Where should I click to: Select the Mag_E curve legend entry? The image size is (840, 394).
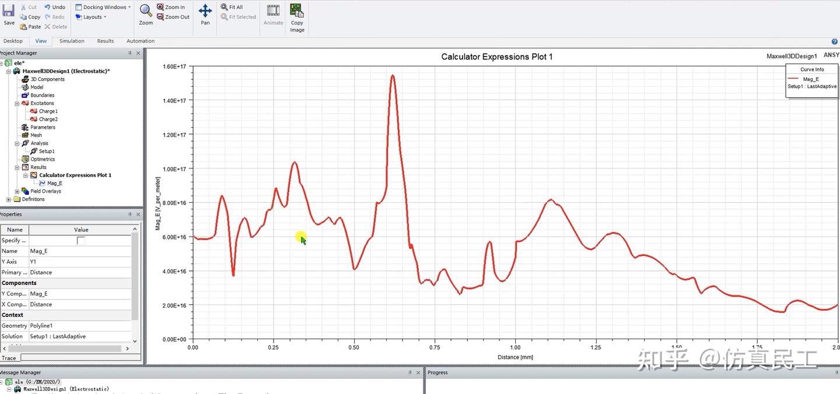point(811,79)
